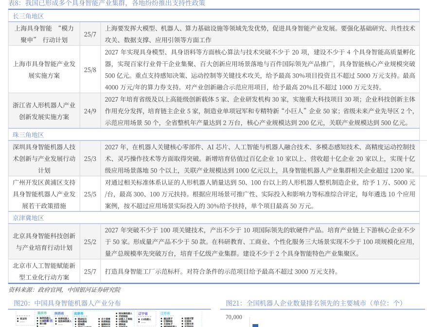
Task: Click the 资料来源 source note line
Action: pos(64,290)
